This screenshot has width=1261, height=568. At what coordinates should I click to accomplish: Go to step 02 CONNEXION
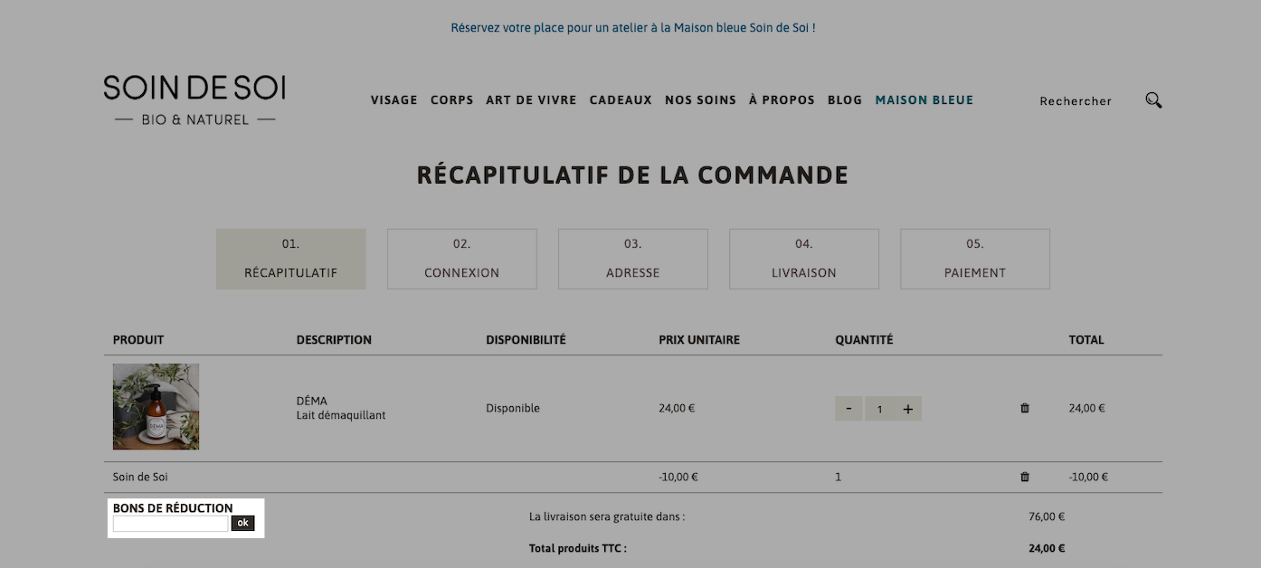462,259
